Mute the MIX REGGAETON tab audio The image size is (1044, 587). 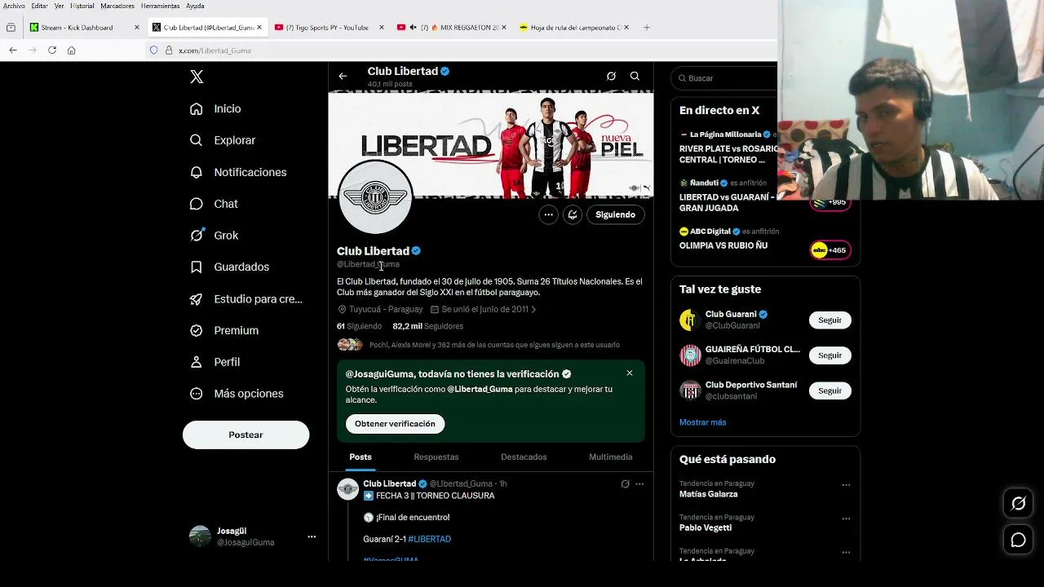pos(414,28)
